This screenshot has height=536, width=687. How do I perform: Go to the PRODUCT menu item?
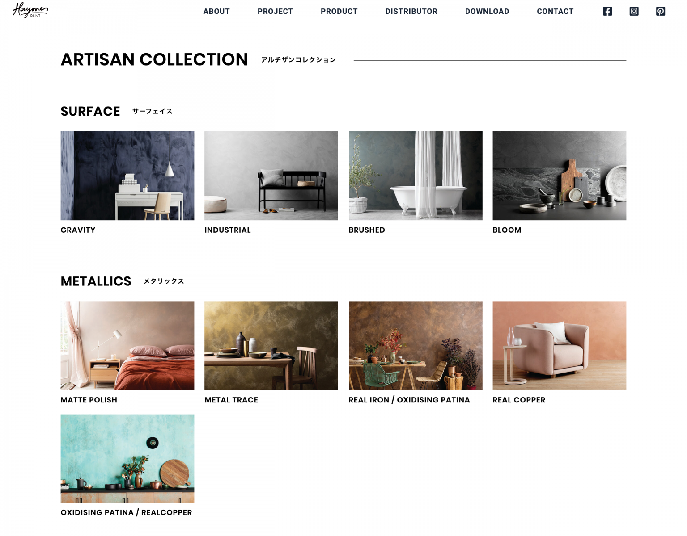[x=339, y=12]
